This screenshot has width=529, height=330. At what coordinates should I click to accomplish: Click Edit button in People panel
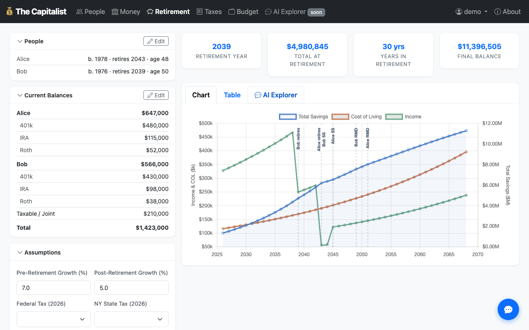tap(156, 41)
